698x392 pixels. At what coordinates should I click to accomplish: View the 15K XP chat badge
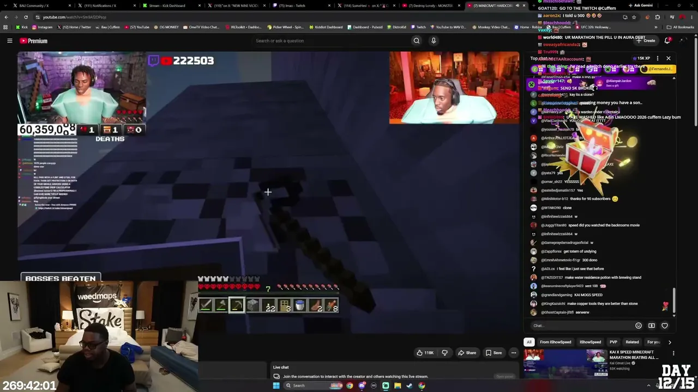click(x=641, y=58)
